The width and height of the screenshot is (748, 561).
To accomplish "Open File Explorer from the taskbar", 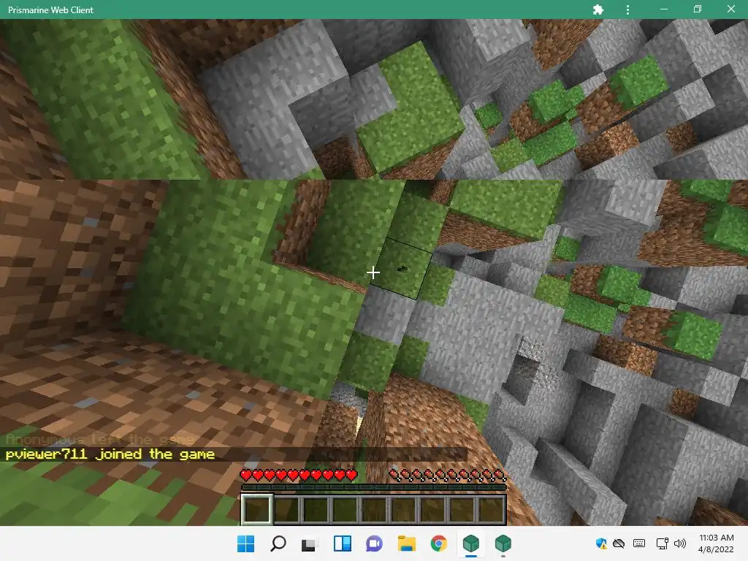I will [x=406, y=543].
